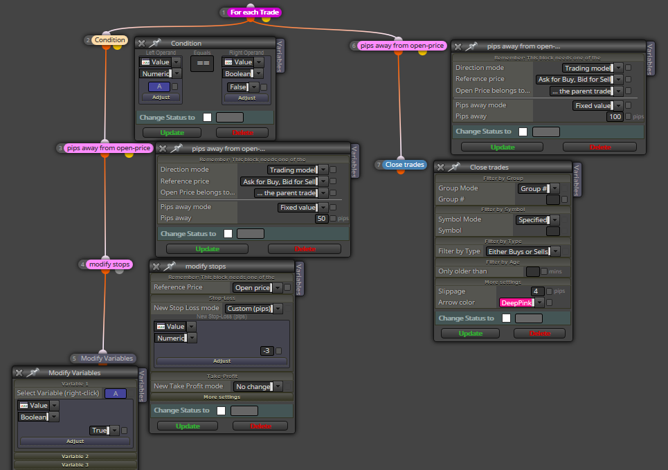Click the == operator in Condition panel
Viewport: 668px width, 470px height.
[x=202, y=64]
